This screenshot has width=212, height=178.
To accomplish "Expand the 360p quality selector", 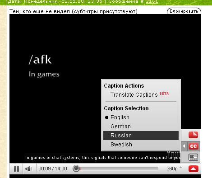I will (174, 169).
